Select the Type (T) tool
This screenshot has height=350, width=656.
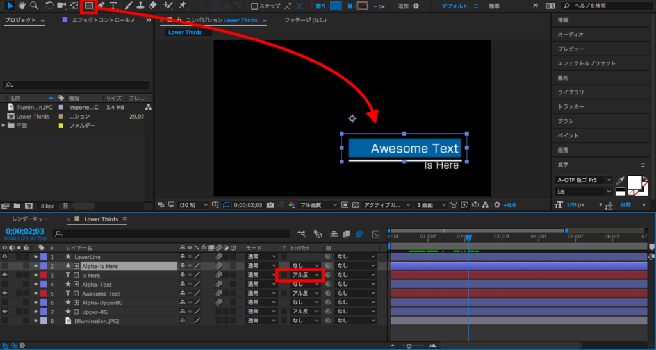[113, 6]
